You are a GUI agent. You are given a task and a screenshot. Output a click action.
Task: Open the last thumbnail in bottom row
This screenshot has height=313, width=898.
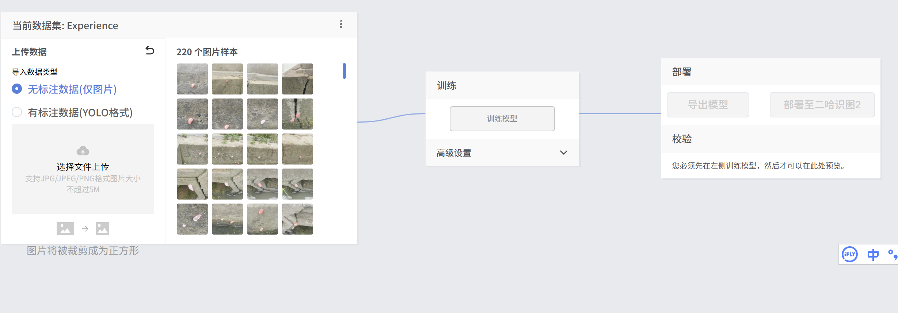point(297,219)
